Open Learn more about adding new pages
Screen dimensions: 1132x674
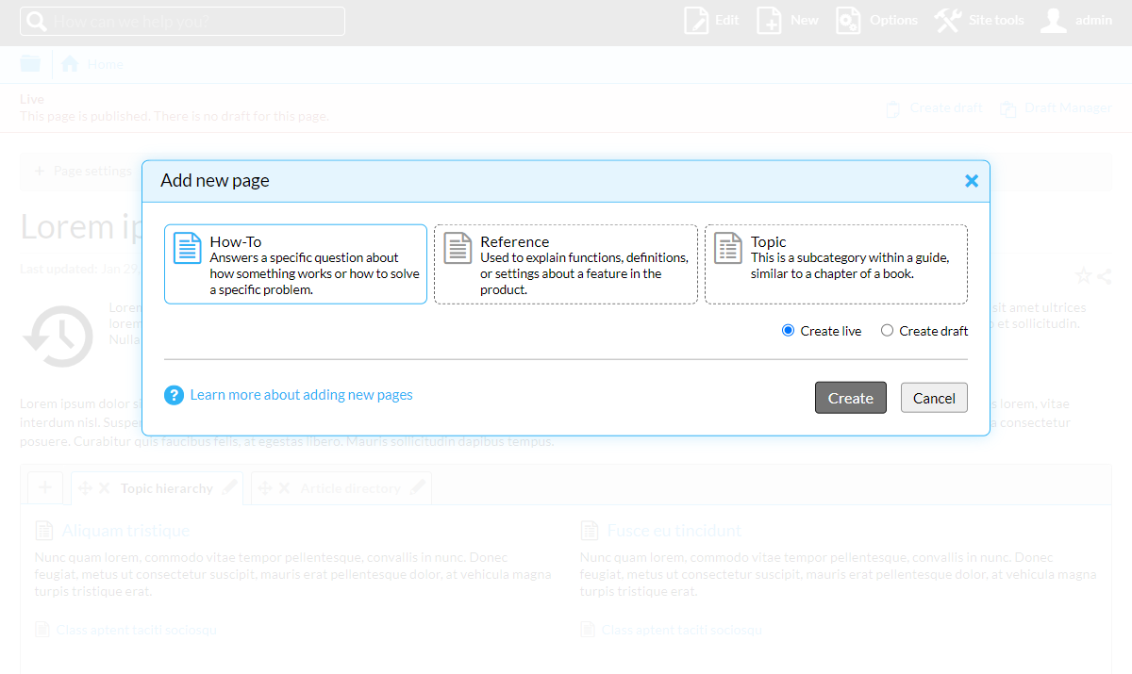(x=301, y=395)
